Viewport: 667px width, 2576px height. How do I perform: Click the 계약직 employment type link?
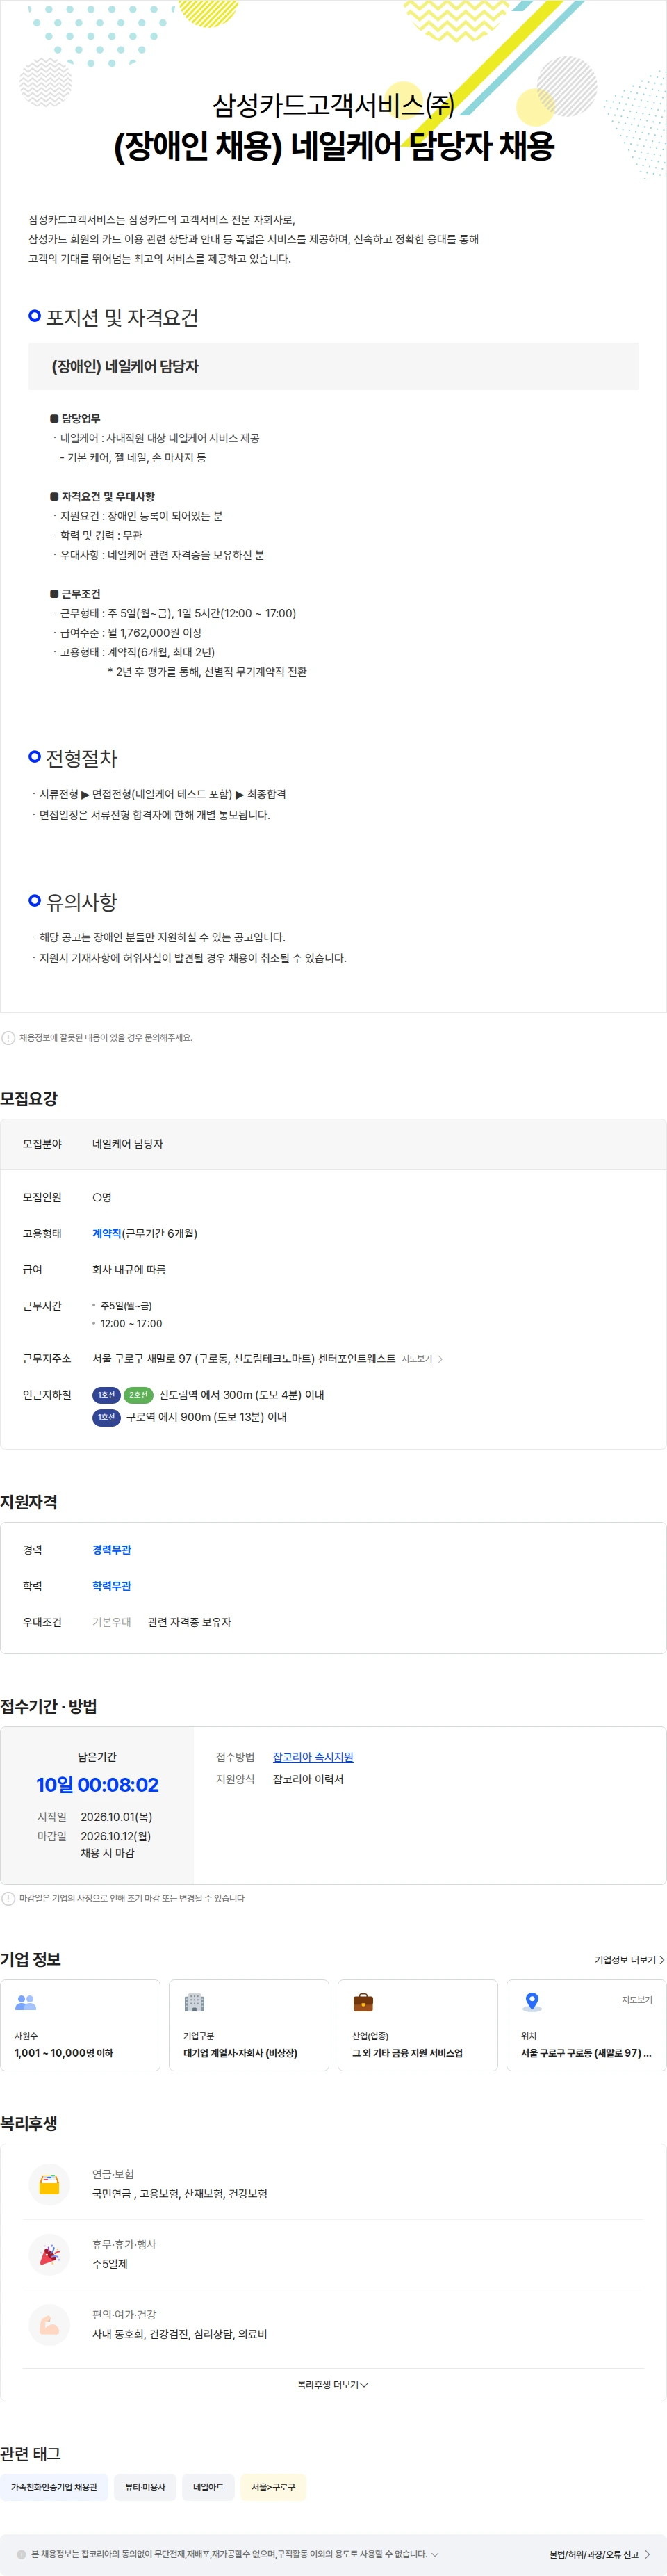[x=107, y=1234]
